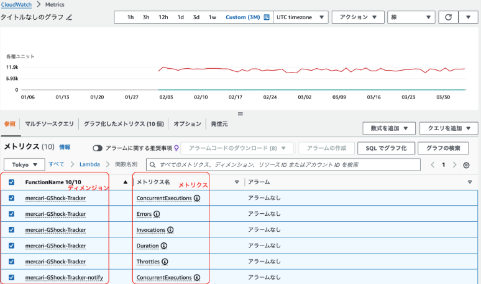Open refresh options dropdown arrow

(x=468, y=17)
